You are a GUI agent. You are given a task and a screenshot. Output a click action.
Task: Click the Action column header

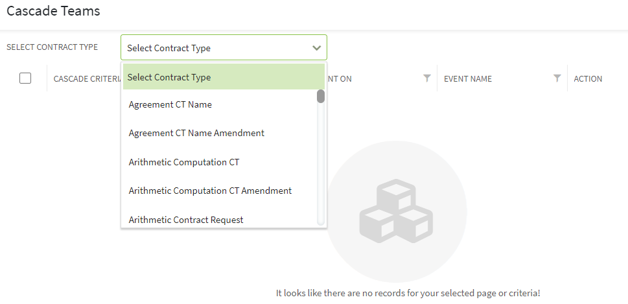coord(588,79)
